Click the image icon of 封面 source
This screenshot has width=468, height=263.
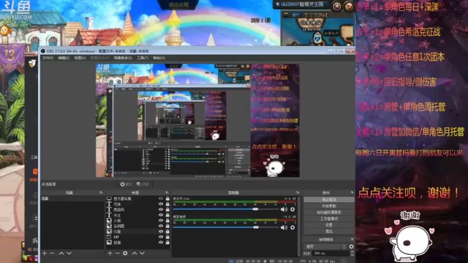pyautogui.click(x=109, y=243)
